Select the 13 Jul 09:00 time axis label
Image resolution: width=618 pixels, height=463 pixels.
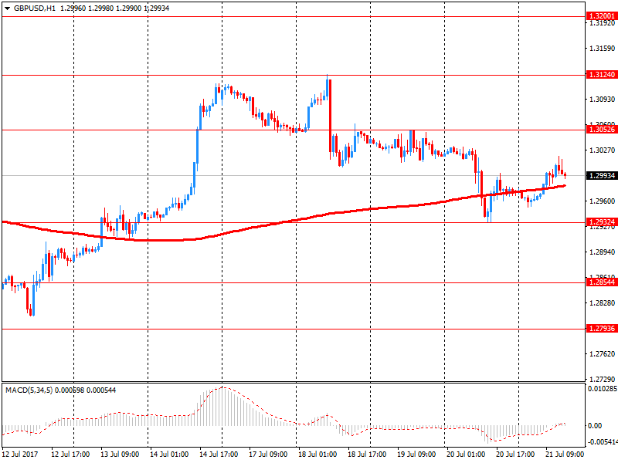point(120,455)
